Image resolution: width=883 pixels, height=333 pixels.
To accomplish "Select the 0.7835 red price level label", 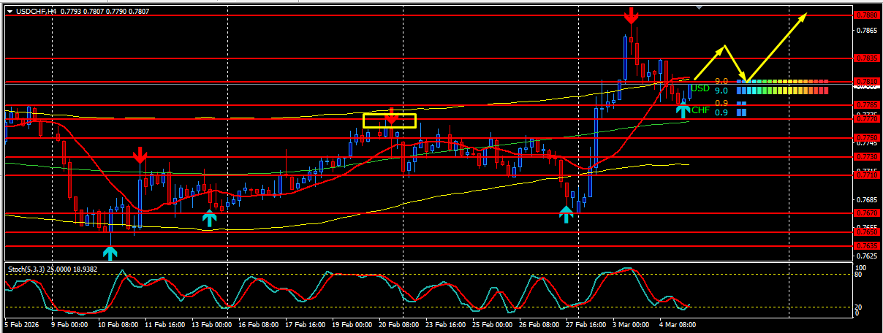I will pos(866,58).
